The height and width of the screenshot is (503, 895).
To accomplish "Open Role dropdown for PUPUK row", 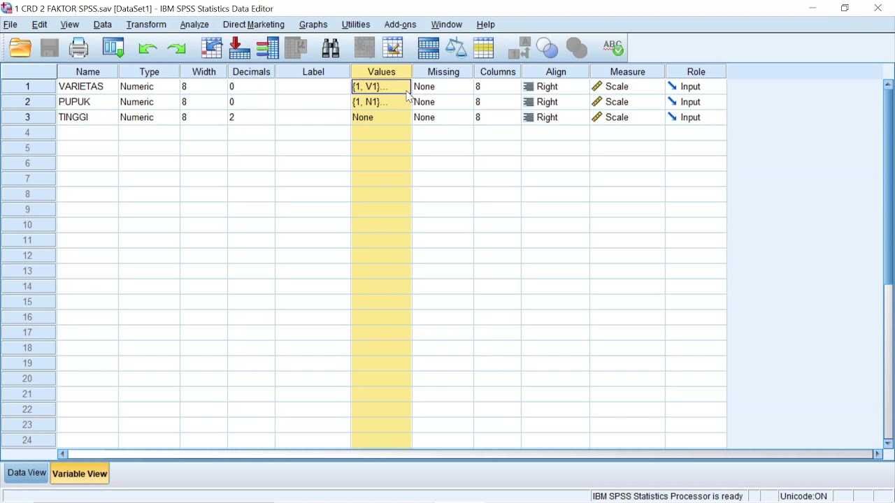I will [696, 102].
